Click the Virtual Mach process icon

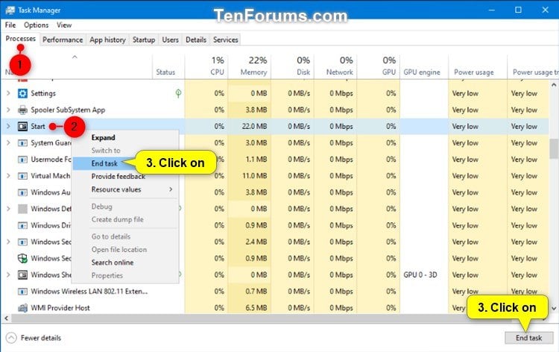[22, 176]
